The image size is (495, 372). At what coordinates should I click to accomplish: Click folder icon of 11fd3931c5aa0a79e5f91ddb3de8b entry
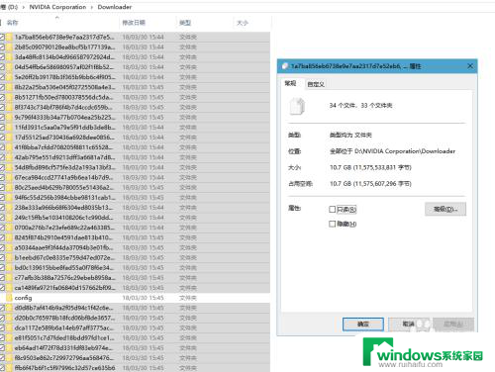[x=10, y=128]
